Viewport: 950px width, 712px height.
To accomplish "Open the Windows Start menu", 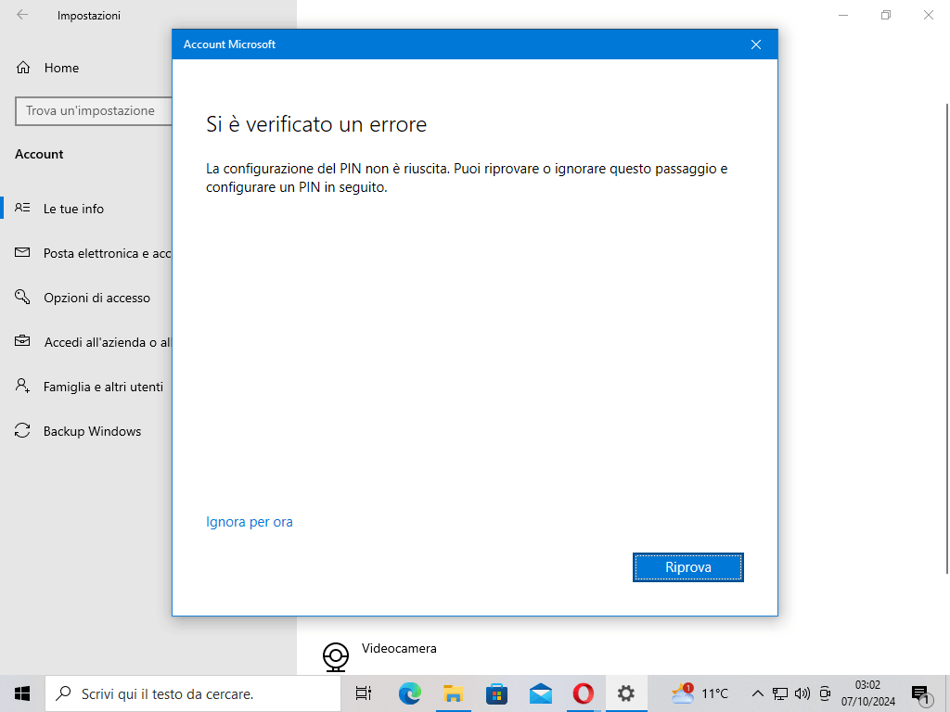I will point(22,693).
